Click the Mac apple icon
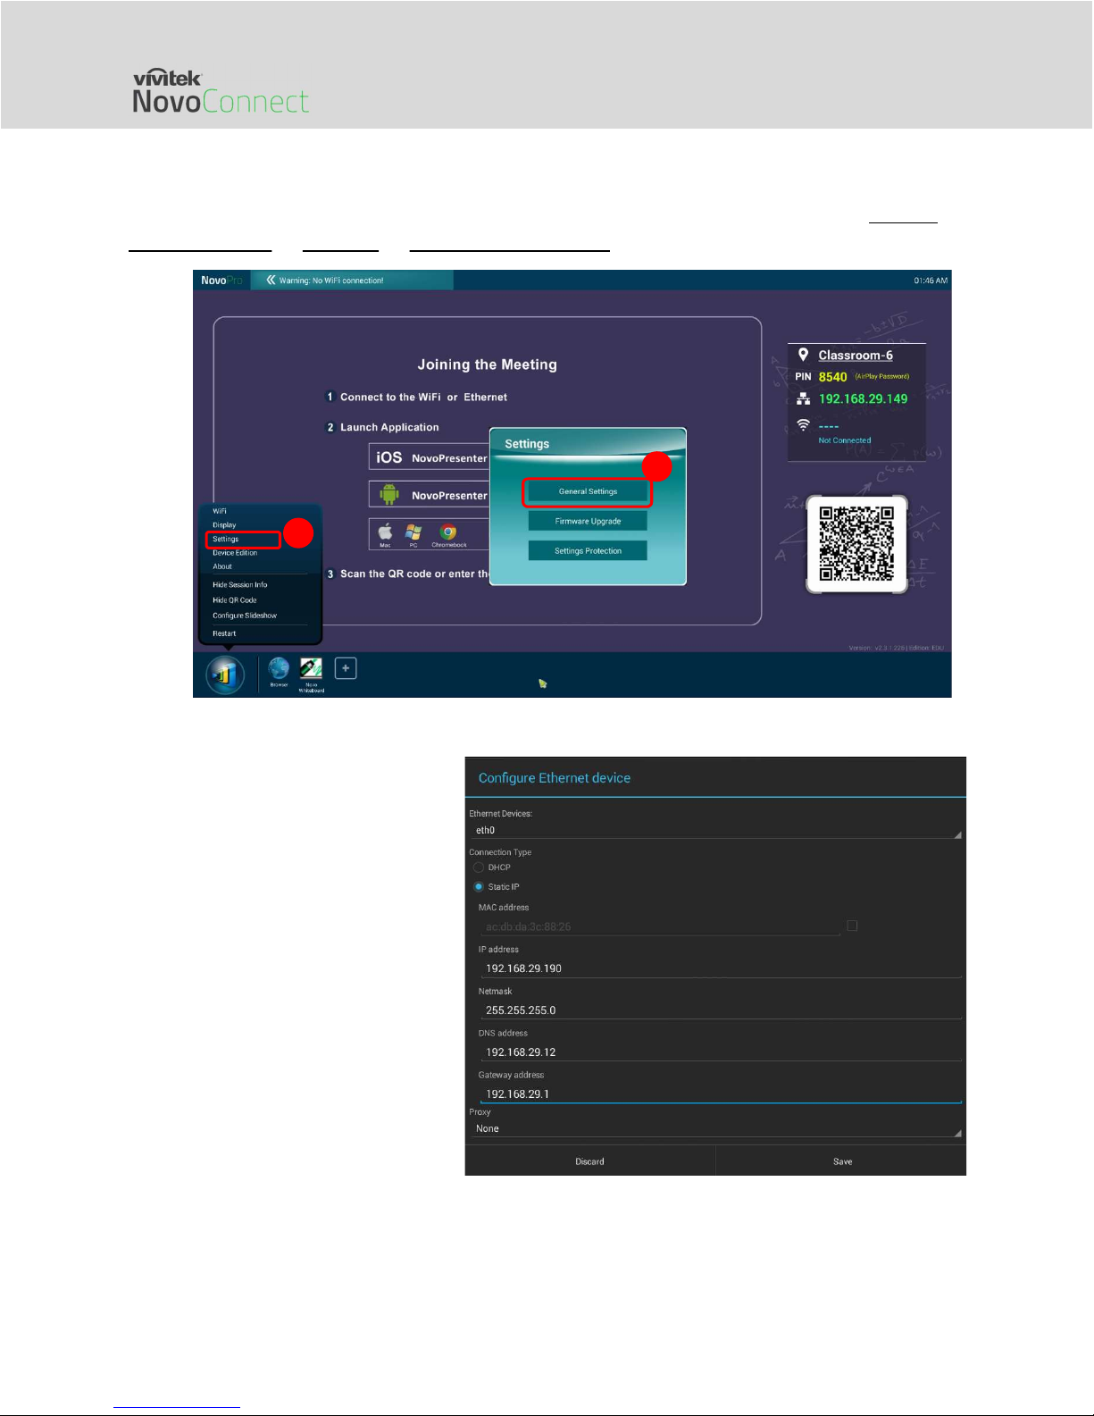The width and height of the screenshot is (1094, 1416). coord(385,532)
